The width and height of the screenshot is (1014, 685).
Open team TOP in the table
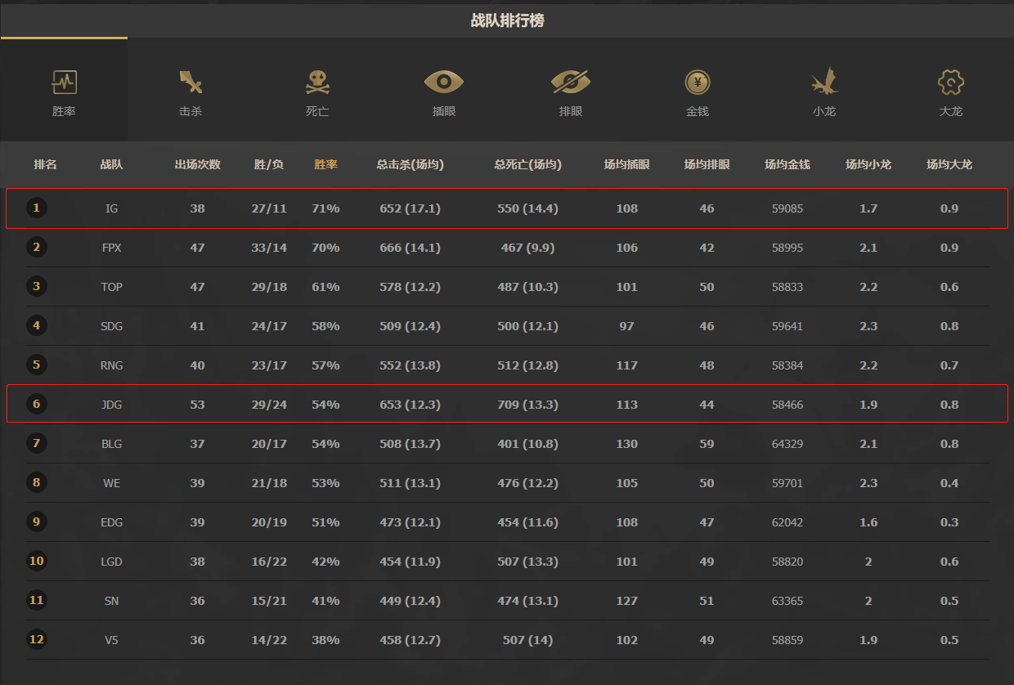(112, 287)
